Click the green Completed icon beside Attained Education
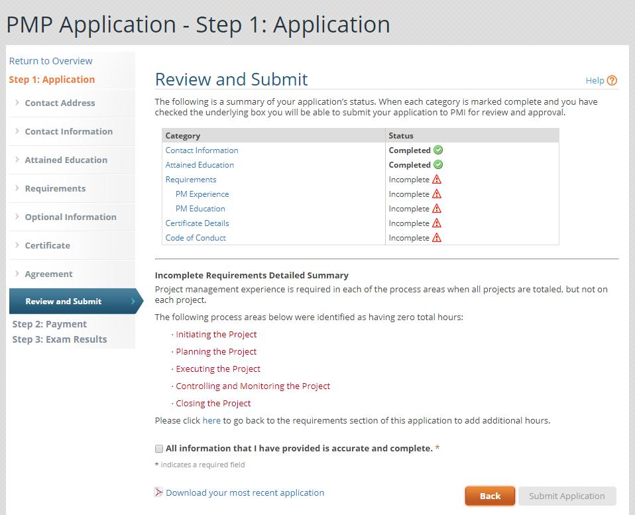635x515 pixels. click(438, 164)
